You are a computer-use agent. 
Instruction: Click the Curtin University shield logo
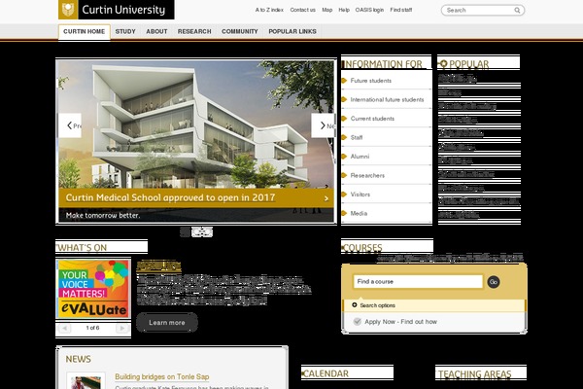point(68,10)
